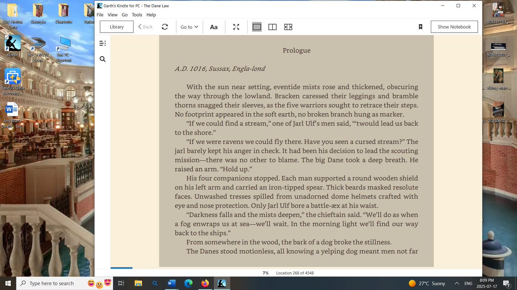Screen dimensions: 517x290
Task: Turn to next page via right margin
Action: point(458,150)
